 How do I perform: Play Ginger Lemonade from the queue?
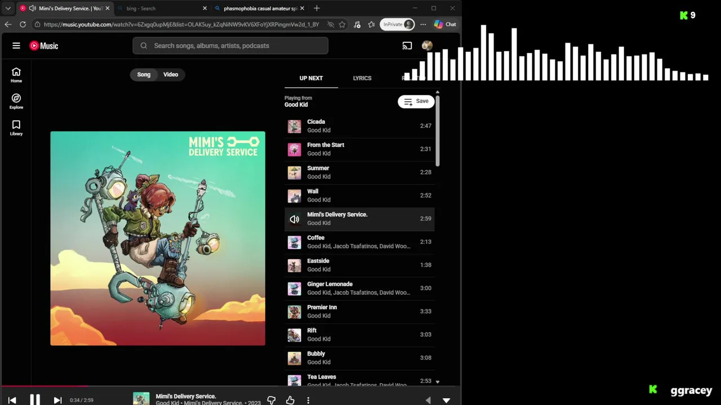[x=359, y=288]
